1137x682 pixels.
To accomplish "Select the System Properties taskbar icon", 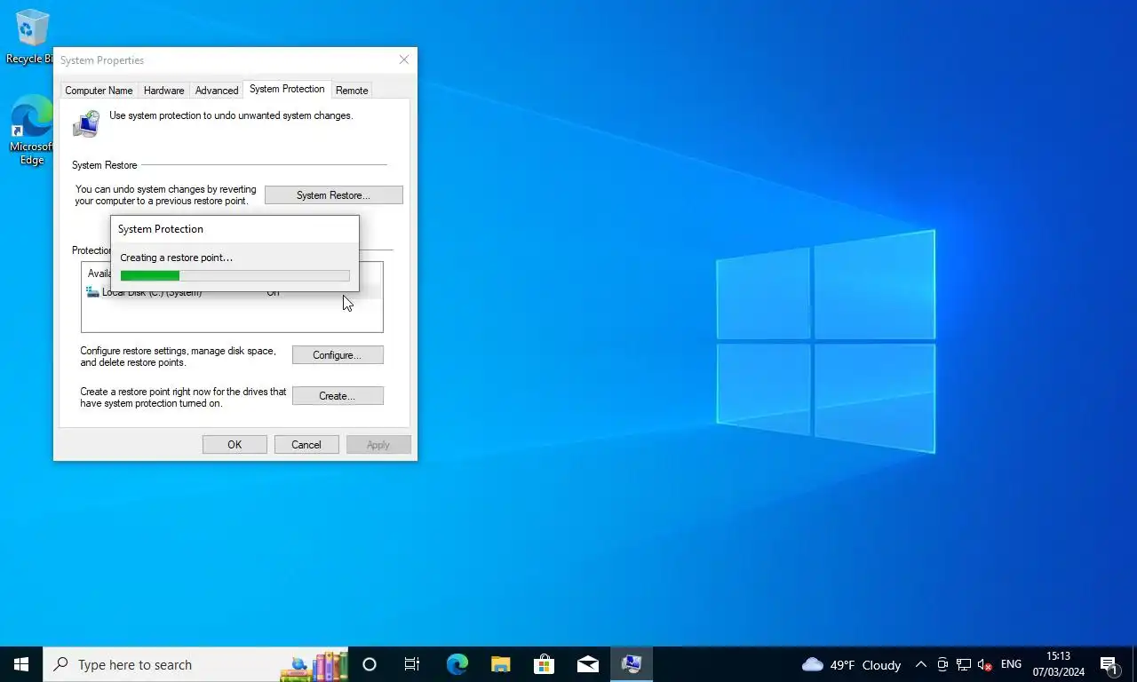I will [632, 664].
